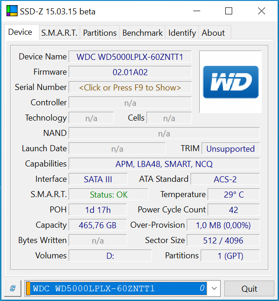Screen dimensions: 279x301
Task: Click the Partitions value 1 (GPT)
Action: (230, 256)
